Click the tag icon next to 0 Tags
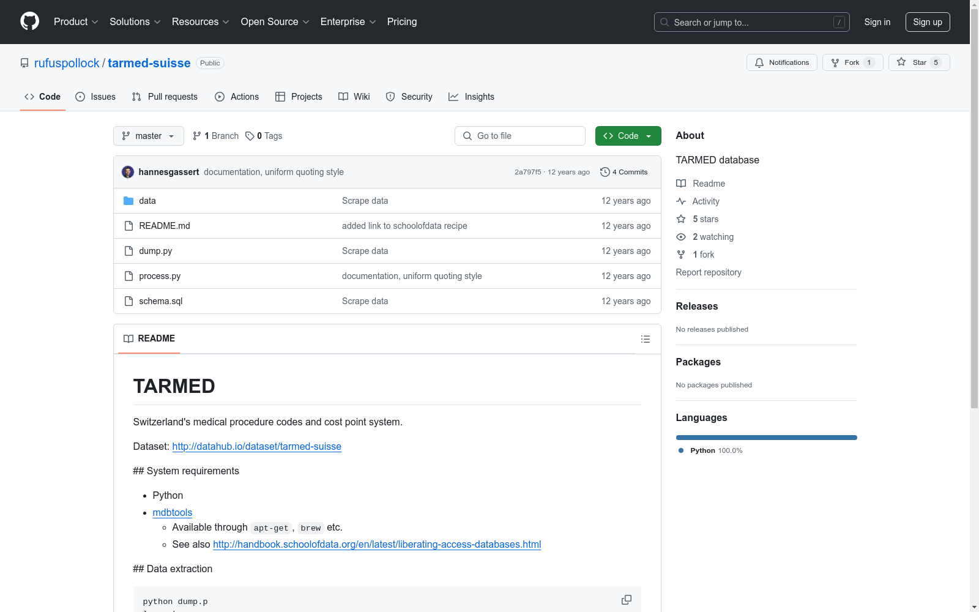 (x=250, y=136)
